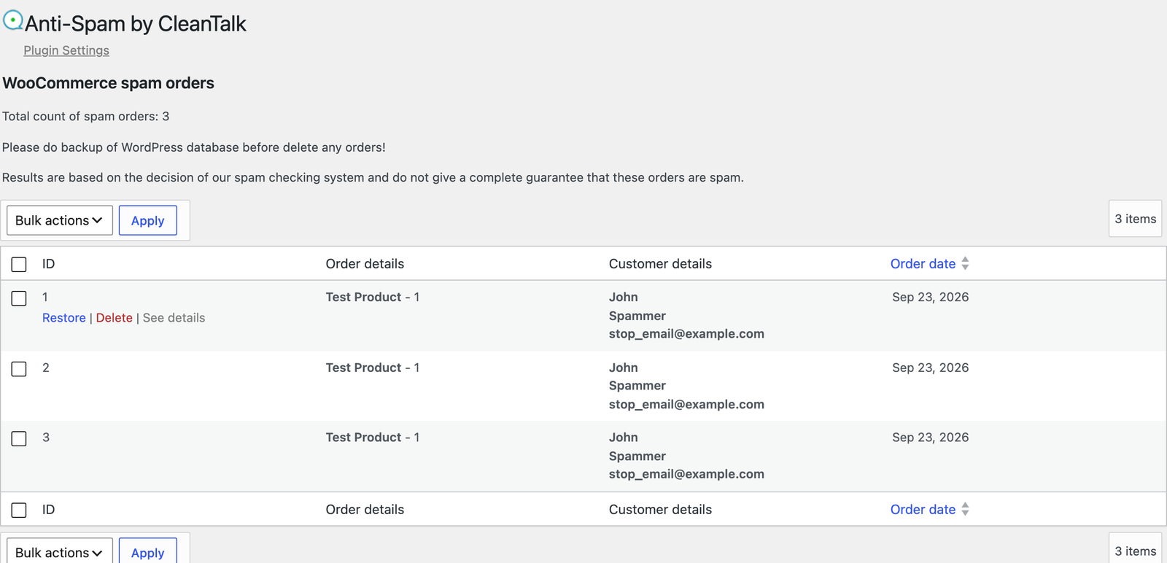Toggle the select-all checkbox in table footer
Viewport: 1167px width, 563px height.
pyautogui.click(x=19, y=510)
